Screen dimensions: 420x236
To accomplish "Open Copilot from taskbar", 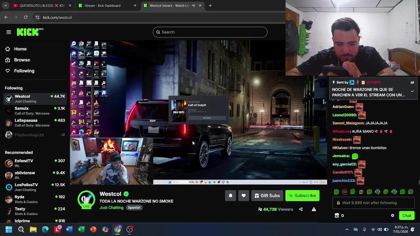I will pyautogui.click(x=105, y=229).
